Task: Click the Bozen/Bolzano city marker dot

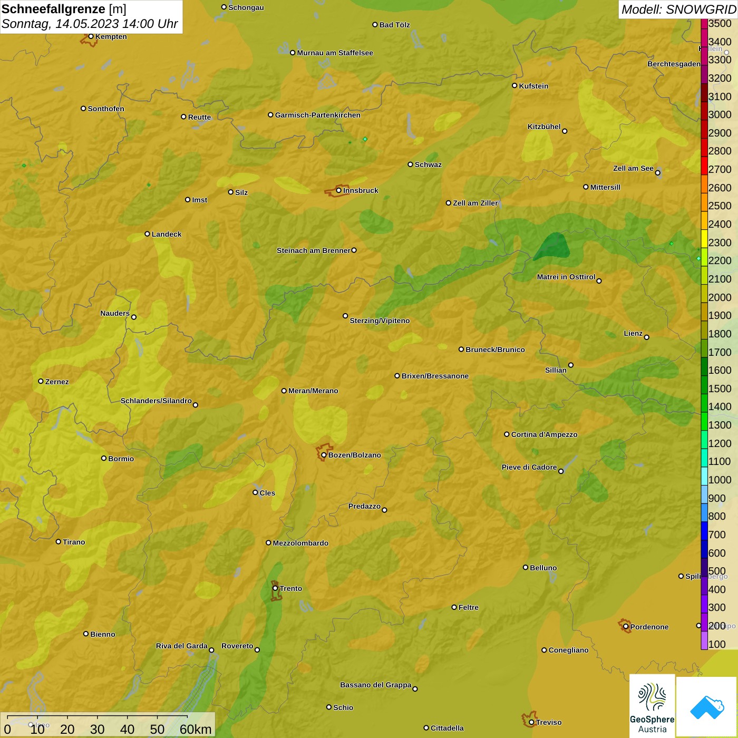Action: coord(324,455)
